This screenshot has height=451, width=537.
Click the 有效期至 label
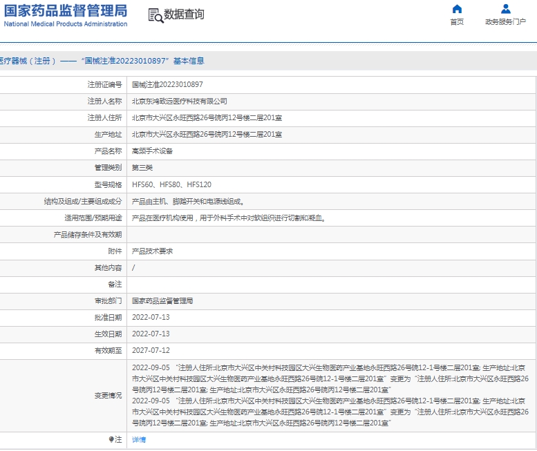pyautogui.click(x=108, y=350)
